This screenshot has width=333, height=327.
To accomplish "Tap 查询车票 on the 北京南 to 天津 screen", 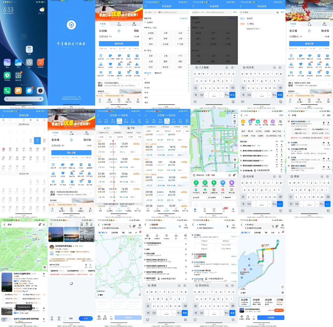I will coord(119,43).
